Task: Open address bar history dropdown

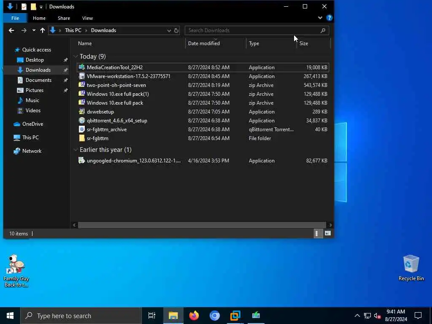Action: [x=169, y=30]
